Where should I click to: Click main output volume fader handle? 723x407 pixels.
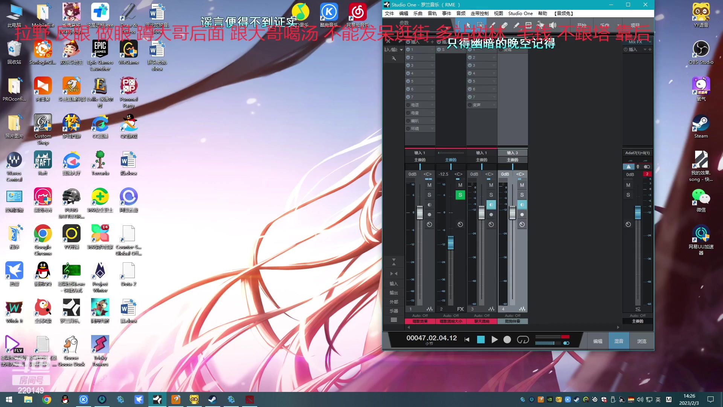coord(638,212)
